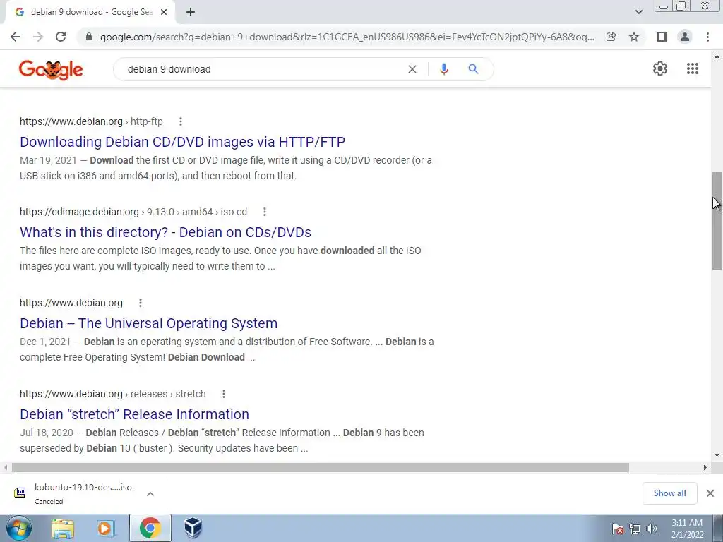
Task: Open Windows Explorer from taskbar
Action: pos(63,528)
